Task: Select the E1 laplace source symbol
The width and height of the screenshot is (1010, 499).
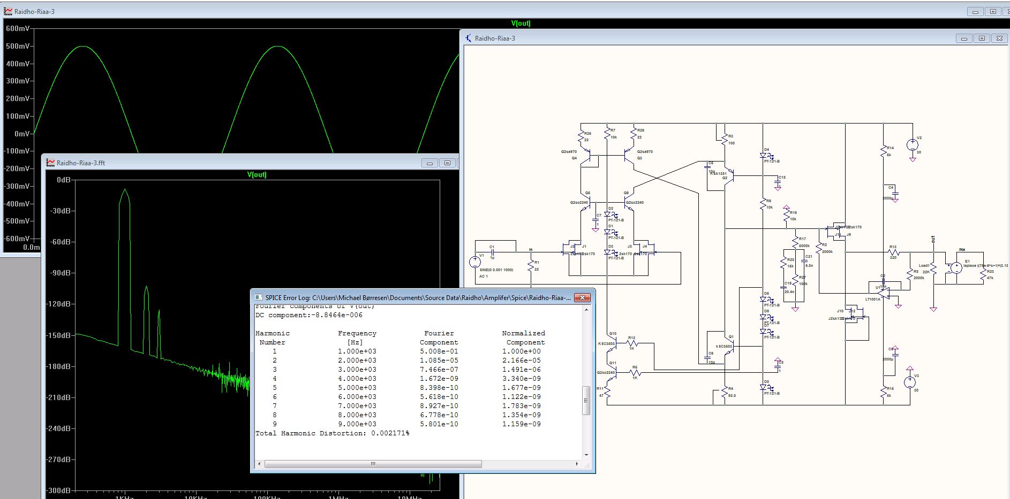Action: 956,268
